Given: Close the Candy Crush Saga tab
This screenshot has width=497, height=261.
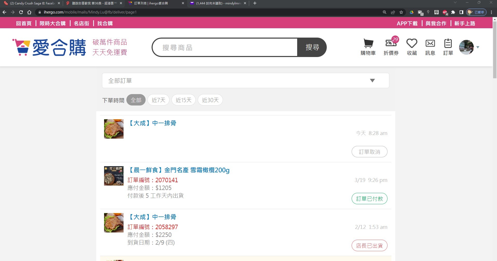Looking at the screenshot, I should (x=59, y=3).
